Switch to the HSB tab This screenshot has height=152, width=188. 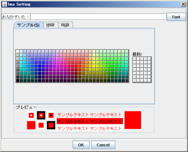click(x=51, y=25)
